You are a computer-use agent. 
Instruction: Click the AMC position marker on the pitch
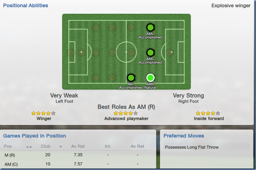pyautogui.click(x=150, y=52)
